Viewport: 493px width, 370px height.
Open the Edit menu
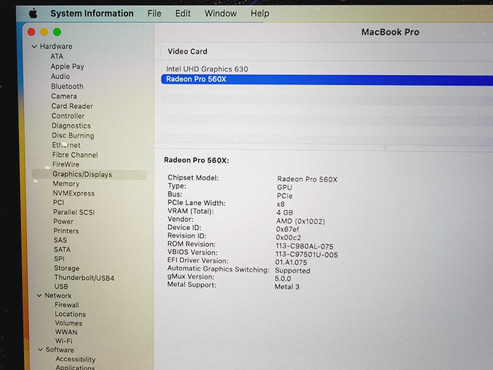(183, 14)
